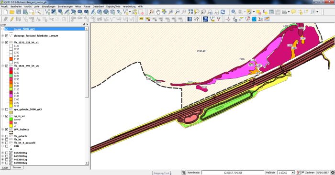Click the Add Vector Layer icon
This screenshot has width=335, height=175.
pos(47,12)
